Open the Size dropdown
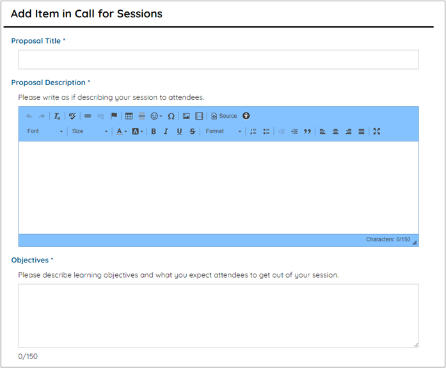 [x=90, y=131]
